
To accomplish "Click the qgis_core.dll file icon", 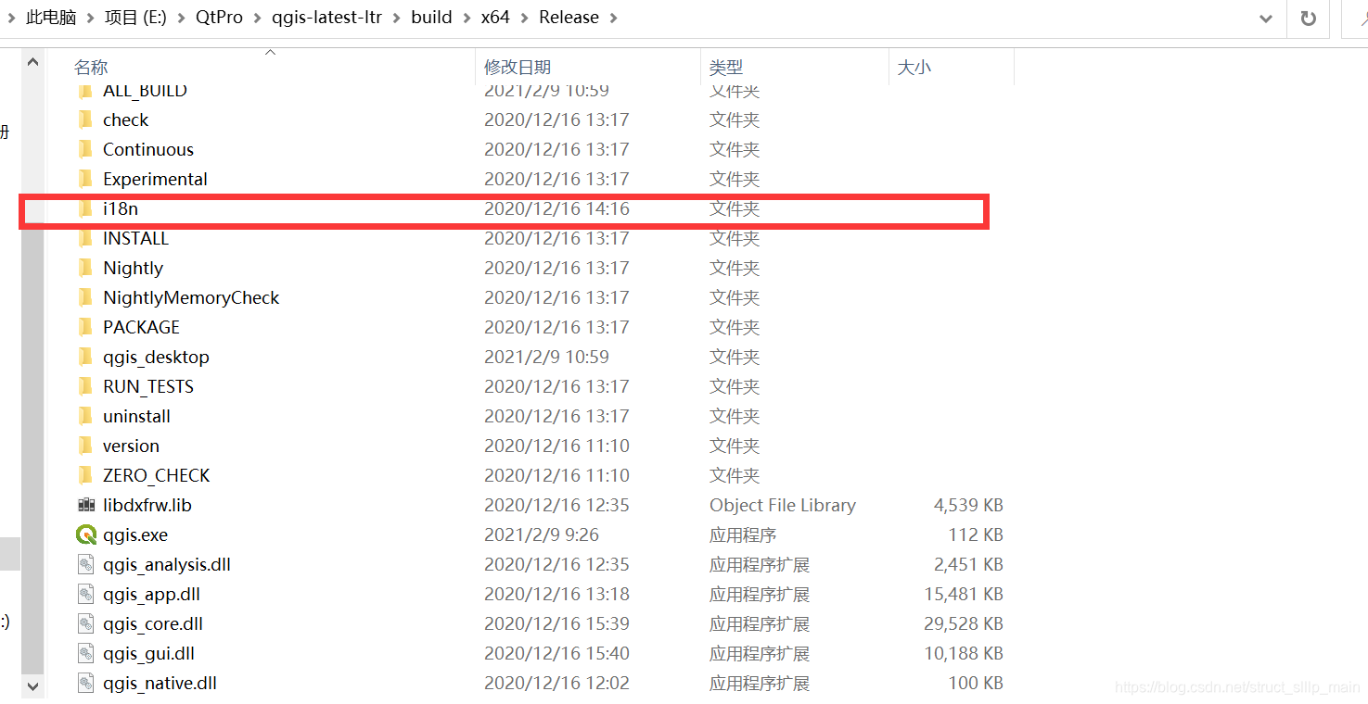I will [x=86, y=623].
